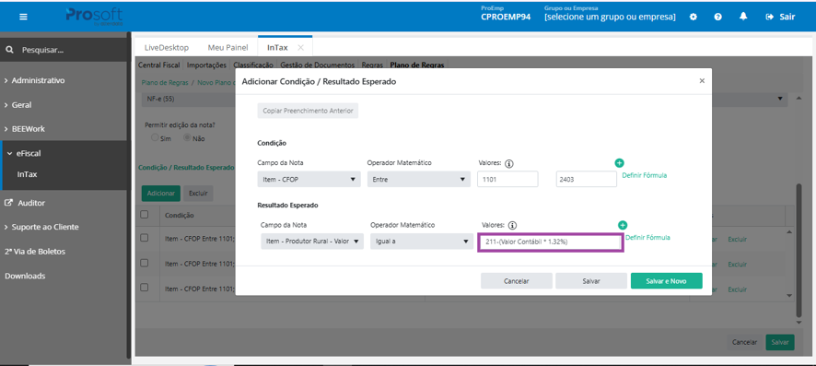The width and height of the screenshot is (816, 366).
Task: Click green Salvar at the page bottom
Action: pyautogui.click(x=779, y=342)
